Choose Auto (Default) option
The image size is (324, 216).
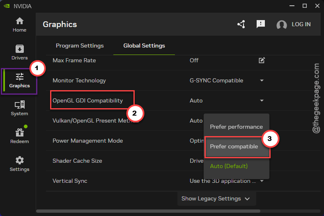point(237,166)
